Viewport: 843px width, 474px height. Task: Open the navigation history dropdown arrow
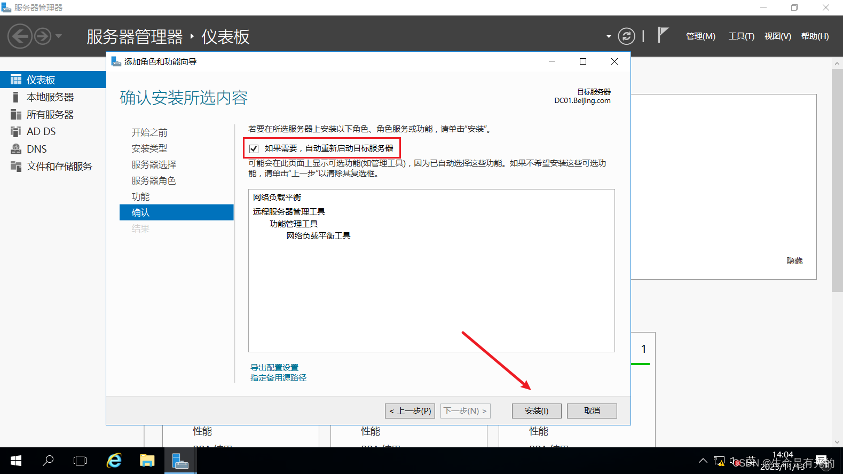pyautogui.click(x=59, y=36)
